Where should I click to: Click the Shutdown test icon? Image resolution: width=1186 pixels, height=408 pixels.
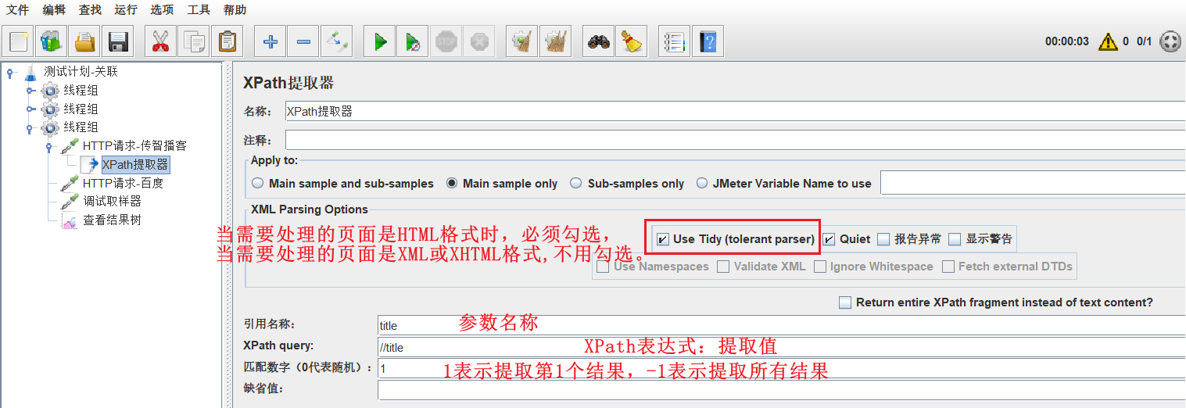(x=478, y=41)
